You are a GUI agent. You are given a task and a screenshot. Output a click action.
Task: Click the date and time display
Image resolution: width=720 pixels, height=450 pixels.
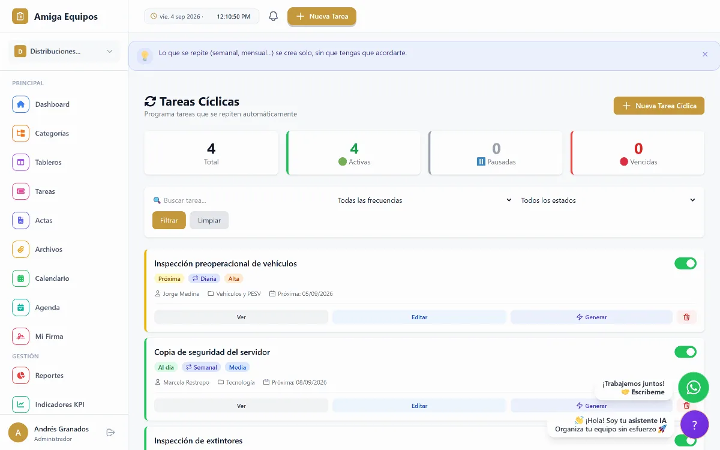point(202,16)
